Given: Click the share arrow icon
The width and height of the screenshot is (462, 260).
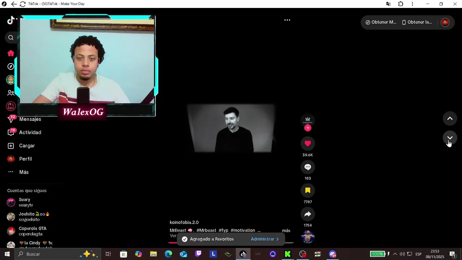Looking at the screenshot, I should tap(308, 214).
